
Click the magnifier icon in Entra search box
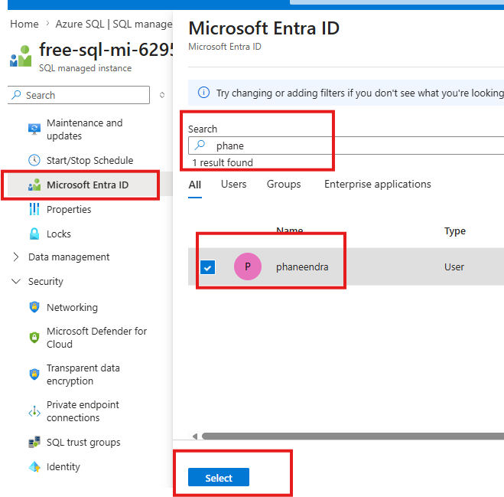(200, 146)
